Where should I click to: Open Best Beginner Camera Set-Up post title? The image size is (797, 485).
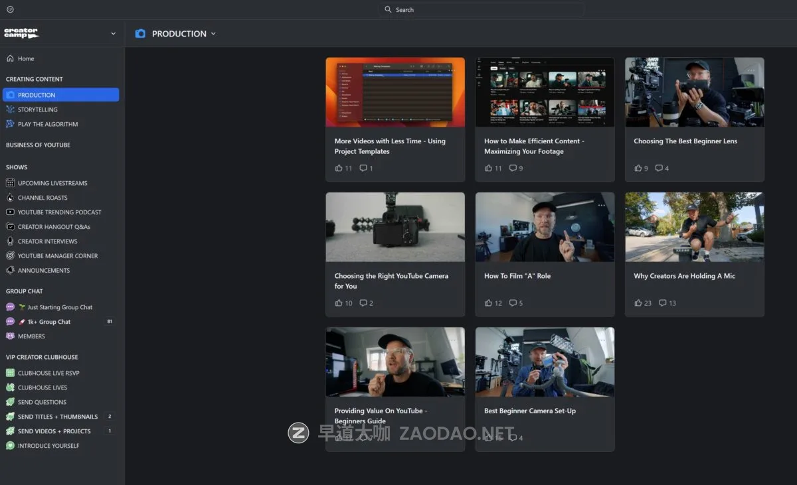[x=529, y=411]
